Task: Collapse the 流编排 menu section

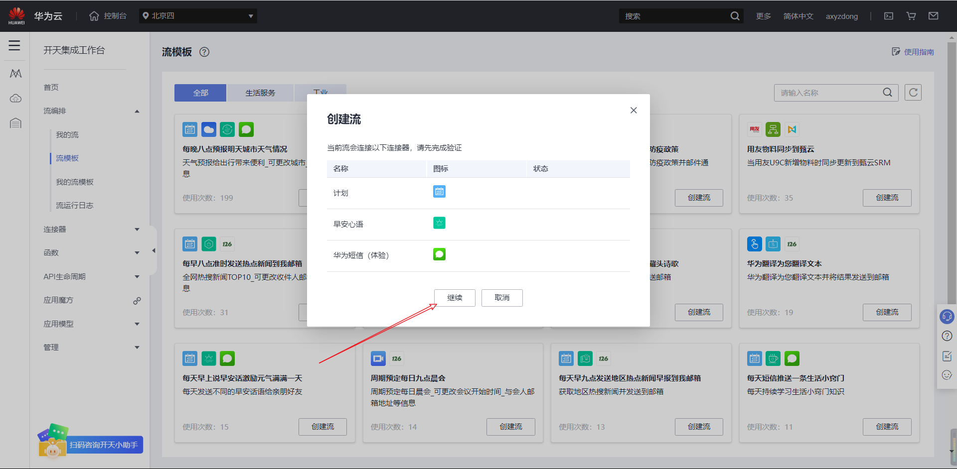Action: tap(137, 111)
